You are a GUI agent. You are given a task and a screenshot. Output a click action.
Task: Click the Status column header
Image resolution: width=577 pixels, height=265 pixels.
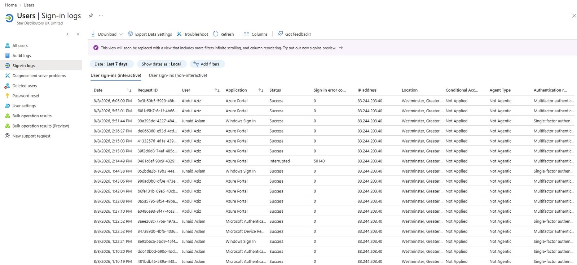pos(275,90)
